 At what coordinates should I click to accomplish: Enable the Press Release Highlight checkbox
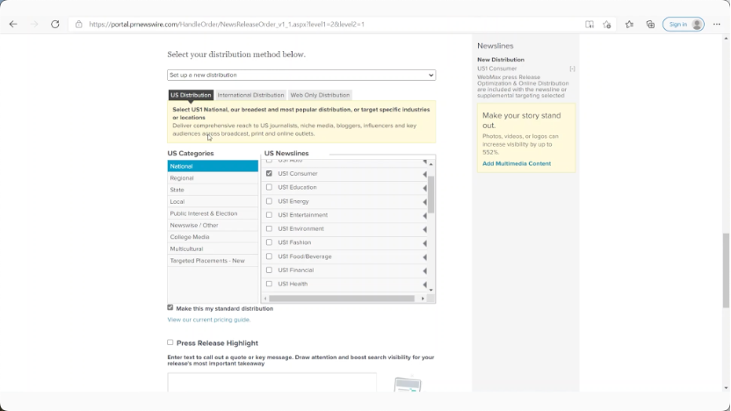[x=170, y=342]
